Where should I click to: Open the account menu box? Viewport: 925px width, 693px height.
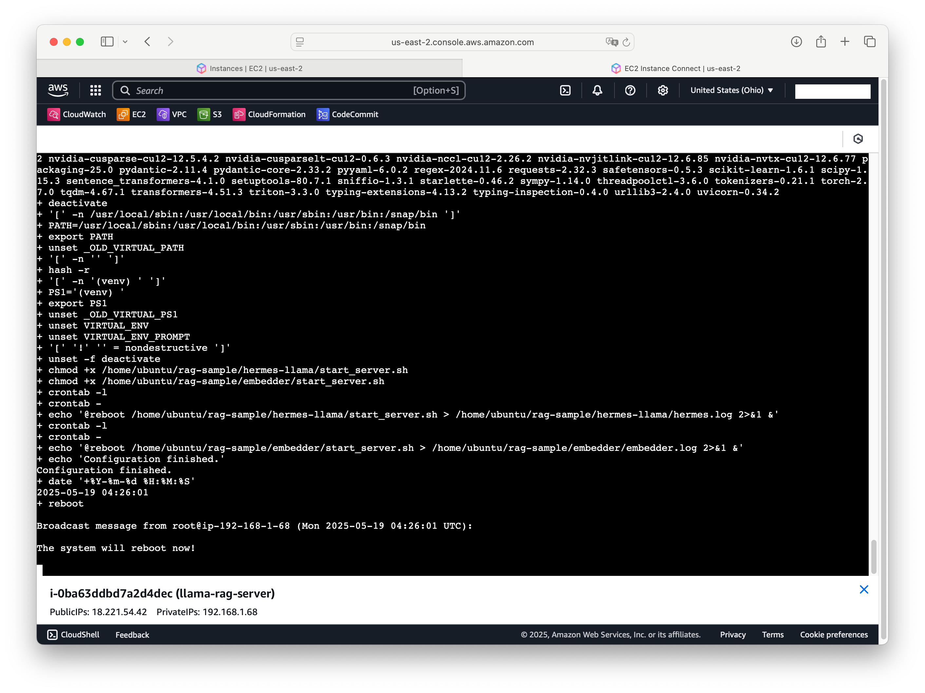[x=832, y=91]
